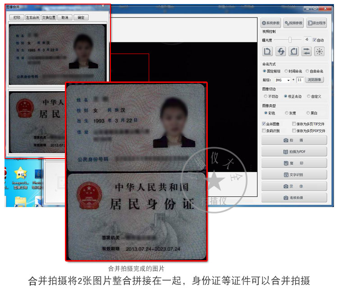
Task: Open 视频参数 video settings
Action: pos(293,23)
